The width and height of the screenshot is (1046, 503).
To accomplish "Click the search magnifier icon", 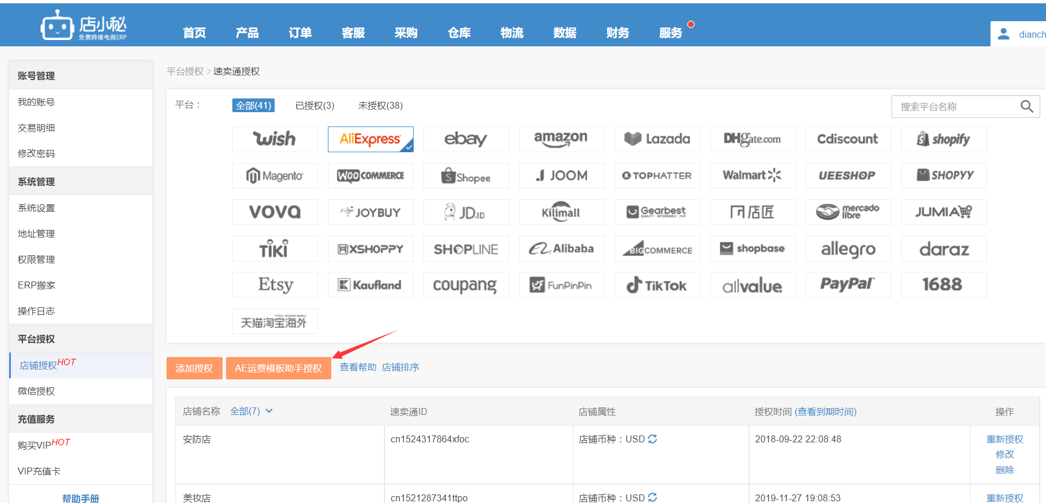I will coord(1027,106).
